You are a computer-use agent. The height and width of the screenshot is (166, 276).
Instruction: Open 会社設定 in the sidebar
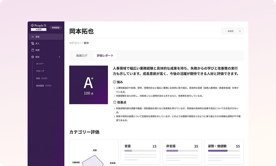40,85
